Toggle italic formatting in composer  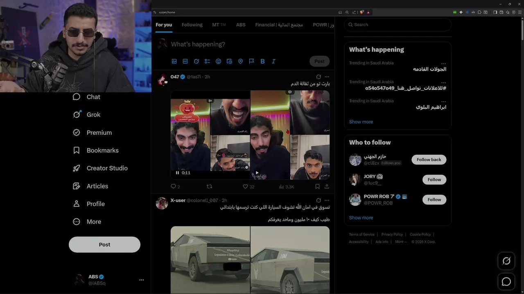[x=273, y=61]
